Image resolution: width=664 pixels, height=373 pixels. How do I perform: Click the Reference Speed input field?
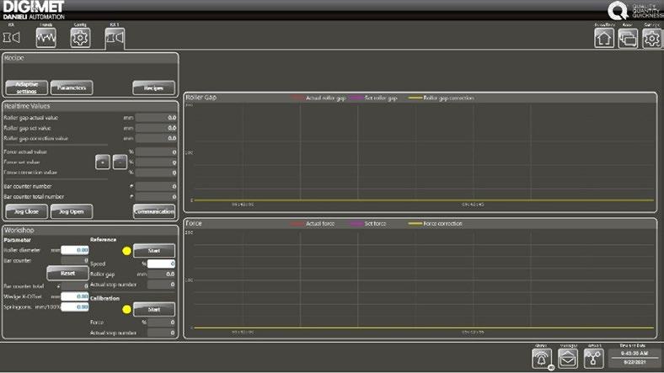(x=161, y=264)
